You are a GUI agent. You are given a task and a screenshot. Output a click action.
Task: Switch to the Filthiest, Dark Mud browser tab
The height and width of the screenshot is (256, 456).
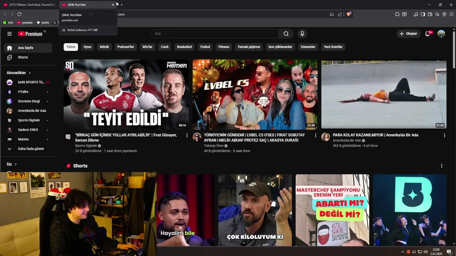pos(29,5)
